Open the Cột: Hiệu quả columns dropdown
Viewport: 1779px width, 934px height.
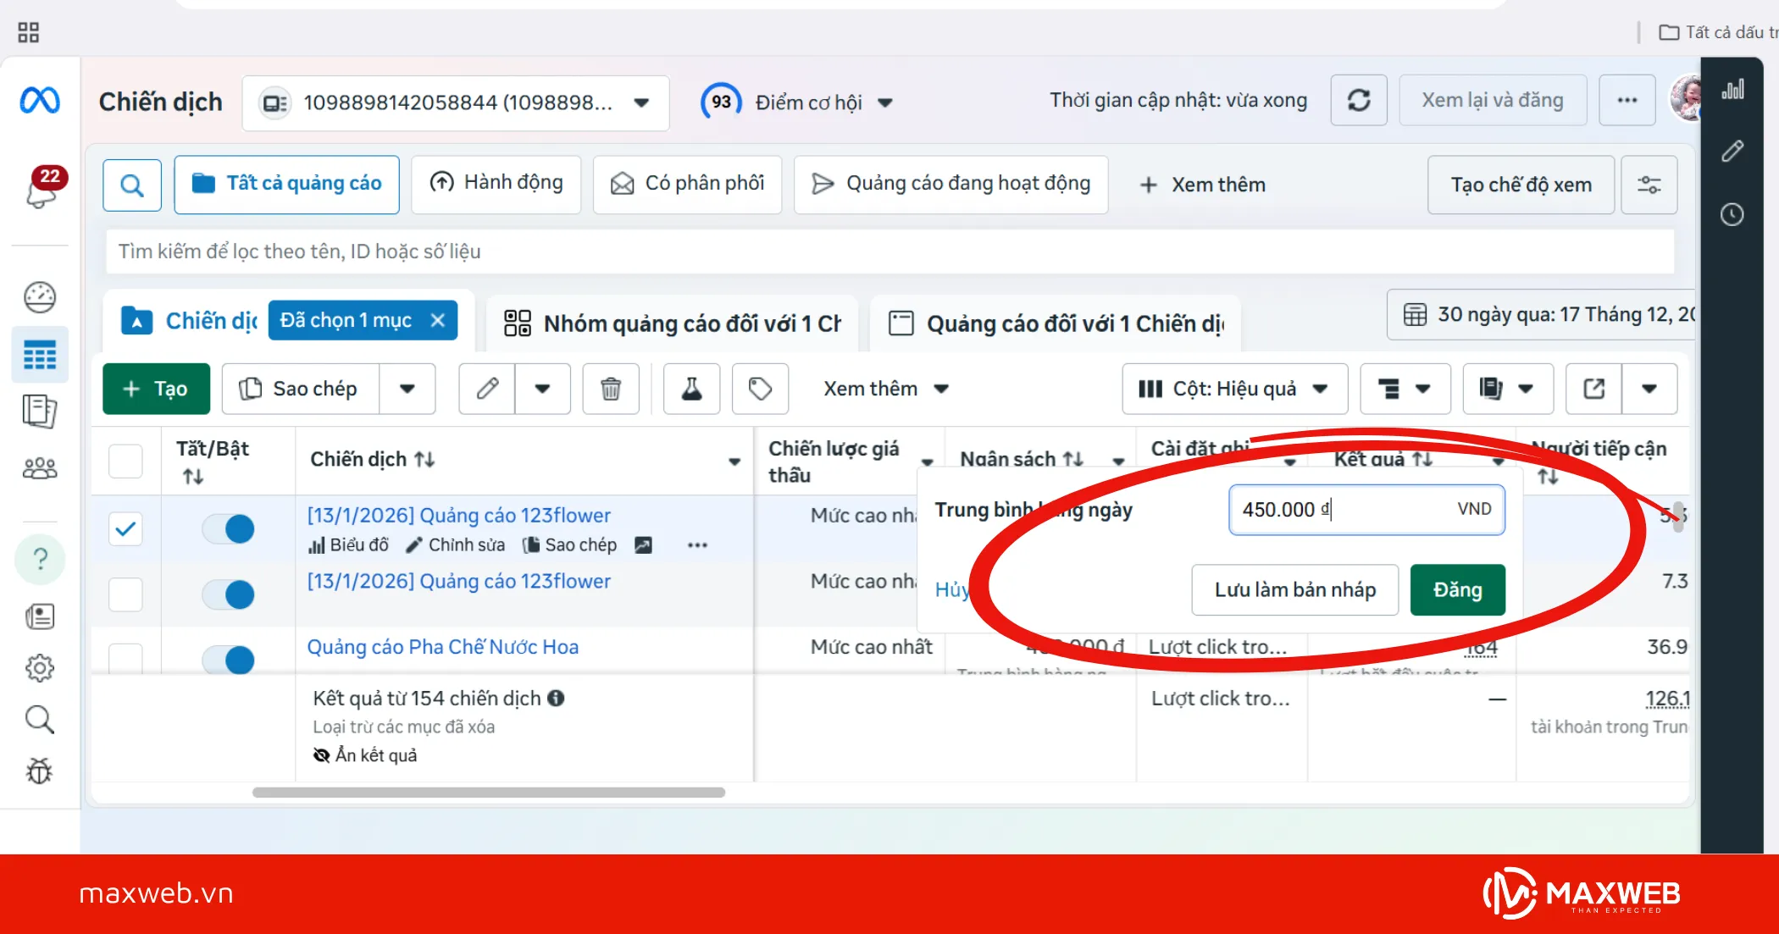click(x=1233, y=389)
